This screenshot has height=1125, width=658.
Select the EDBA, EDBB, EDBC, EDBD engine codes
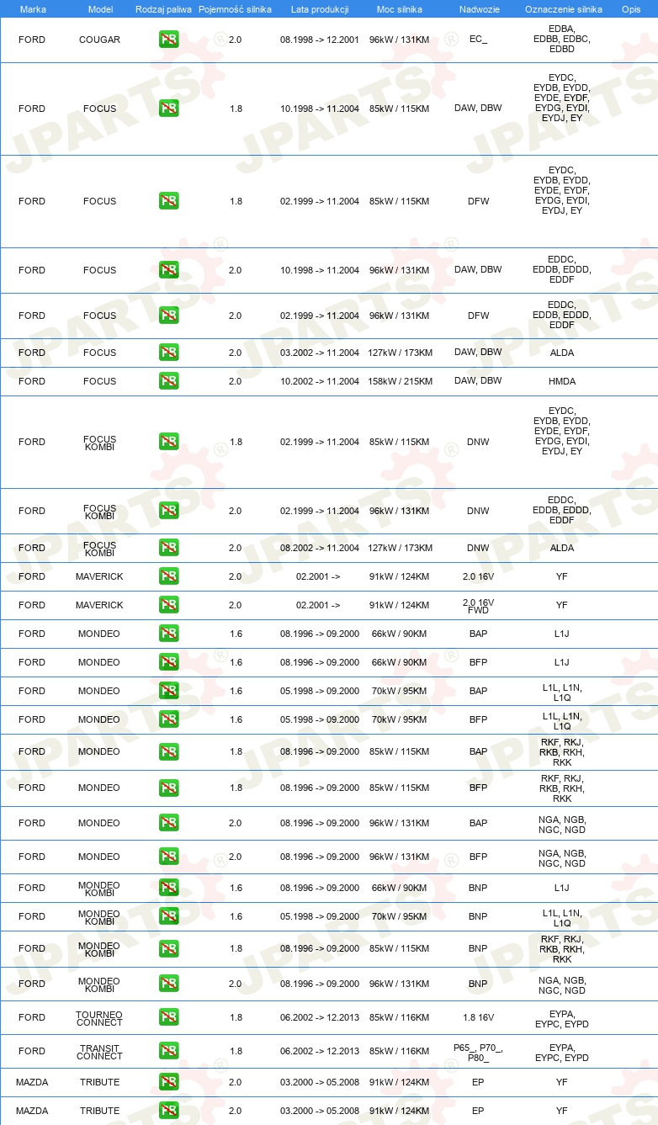562,40
